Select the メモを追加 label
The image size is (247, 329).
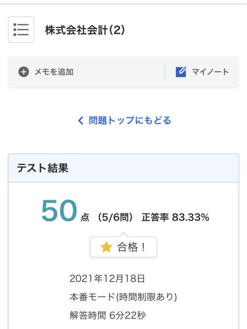coord(54,72)
